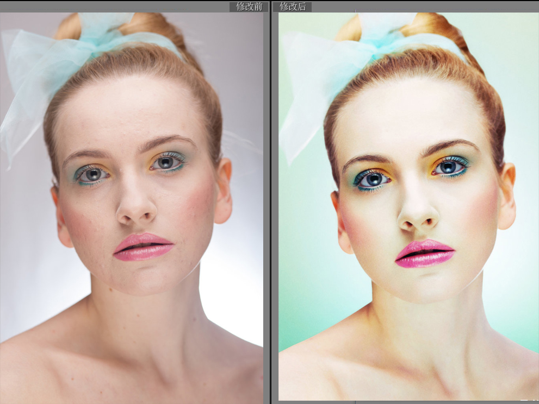The height and width of the screenshot is (404, 539).
Task: Select the 修改前 before photo preview
Action: 132,208
